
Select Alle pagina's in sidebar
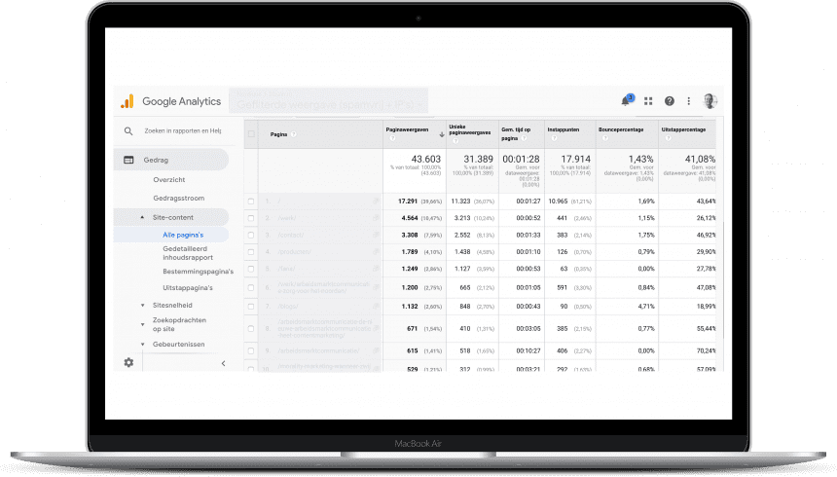(x=183, y=235)
